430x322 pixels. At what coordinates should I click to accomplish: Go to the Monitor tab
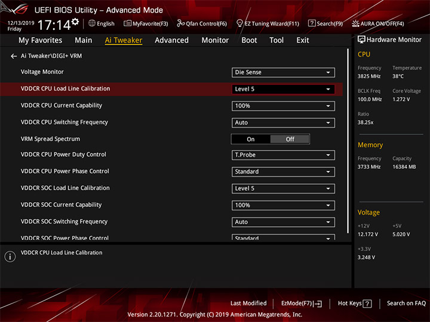[x=215, y=41]
